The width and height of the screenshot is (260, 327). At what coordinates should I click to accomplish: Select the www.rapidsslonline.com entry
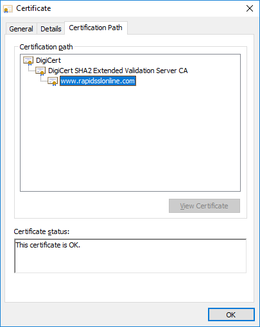pyautogui.click(x=98, y=81)
